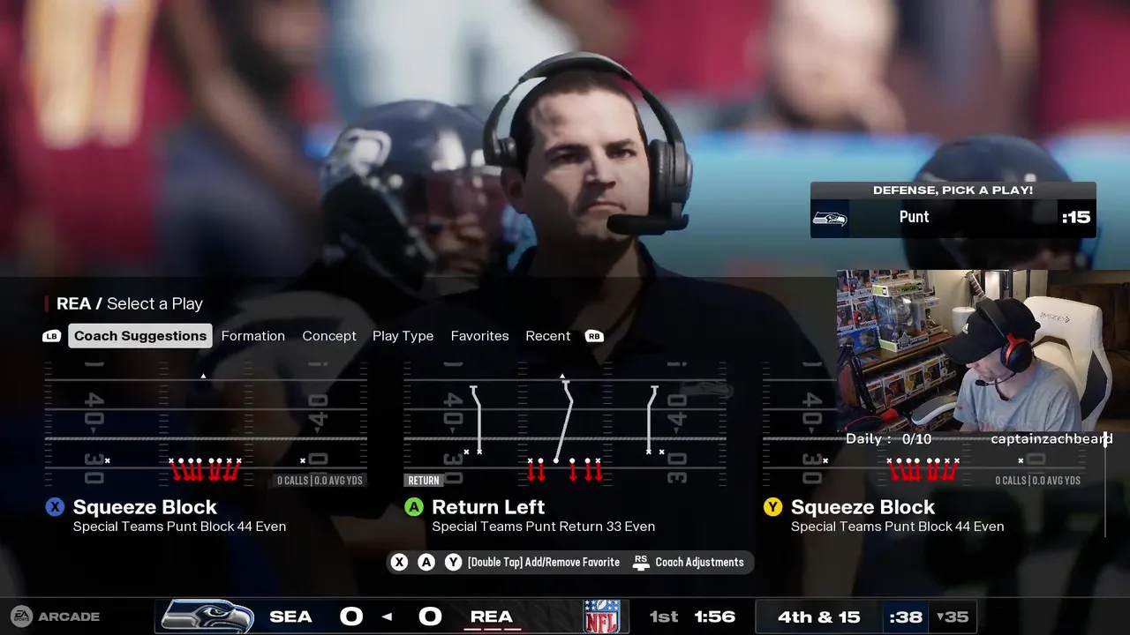This screenshot has height=635, width=1130.
Task: Click '0 CALLS | 0.0 AVG YDS' under X play
Action: click(320, 481)
